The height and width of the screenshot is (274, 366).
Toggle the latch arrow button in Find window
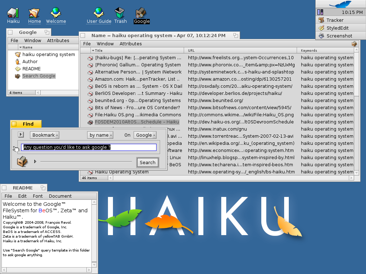click(21, 135)
